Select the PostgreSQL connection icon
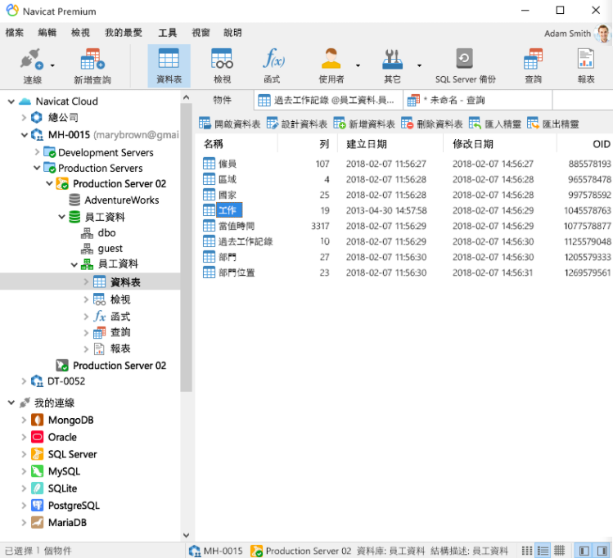 (x=37, y=506)
